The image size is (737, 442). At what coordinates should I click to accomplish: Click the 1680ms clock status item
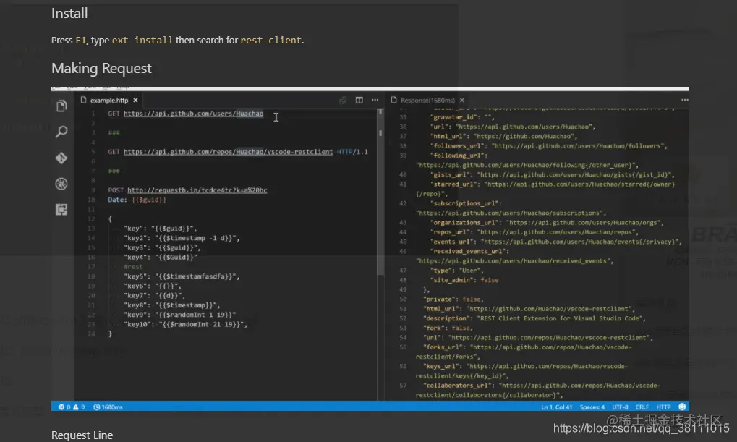(108, 407)
